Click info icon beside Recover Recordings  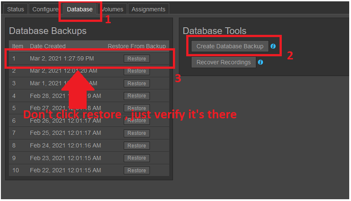pyautogui.click(x=260, y=62)
